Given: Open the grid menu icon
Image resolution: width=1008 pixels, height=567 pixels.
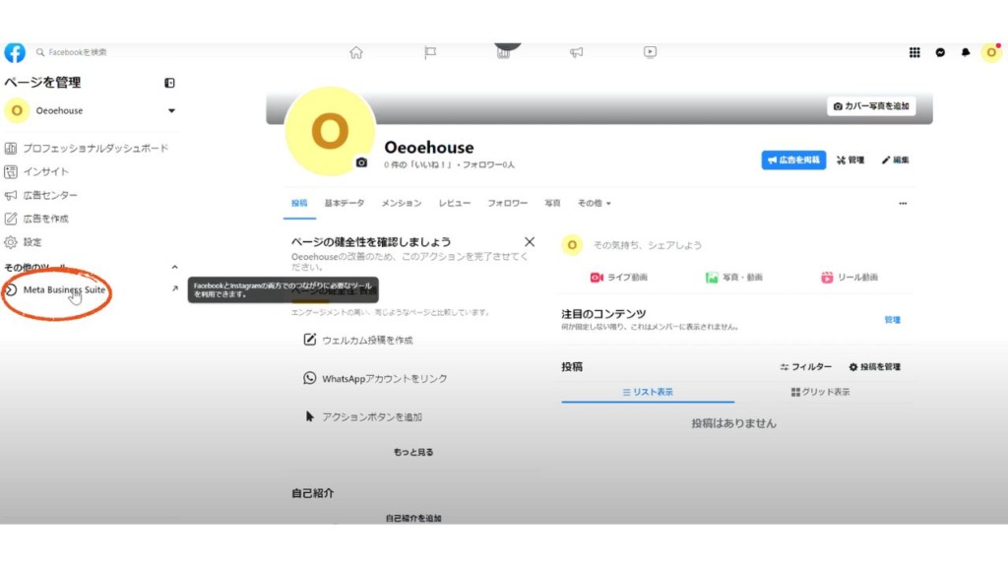Looking at the screenshot, I should pos(914,53).
